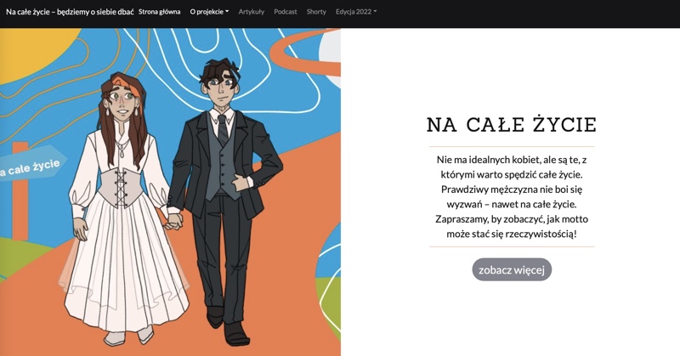Expand the Edycja 2022 dropdown
This screenshot has width=680, height=356.
[x=356, y=12]
